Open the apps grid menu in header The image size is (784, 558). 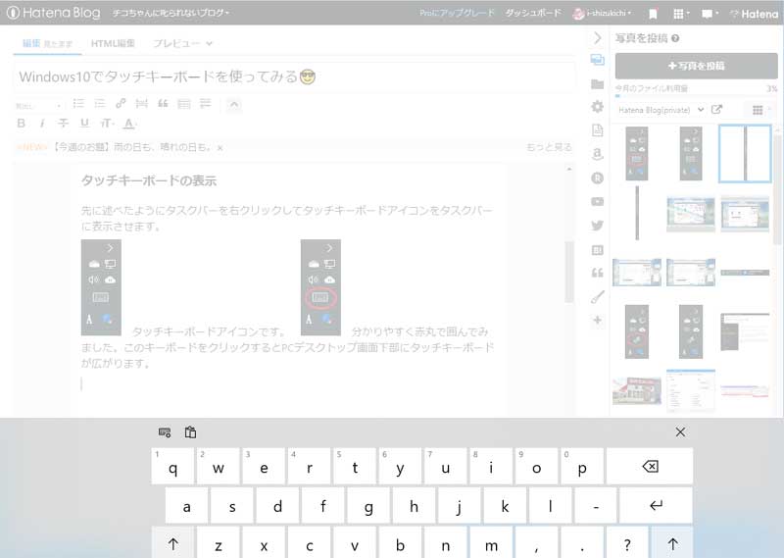[x=680, y=14]
